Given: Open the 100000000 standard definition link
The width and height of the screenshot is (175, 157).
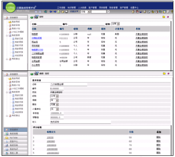Looking at the screenshot, I should (53, 153).
